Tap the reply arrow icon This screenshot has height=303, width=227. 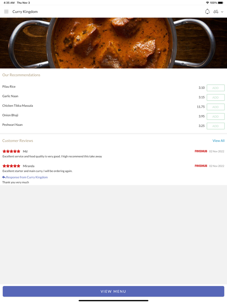[4, 177]
